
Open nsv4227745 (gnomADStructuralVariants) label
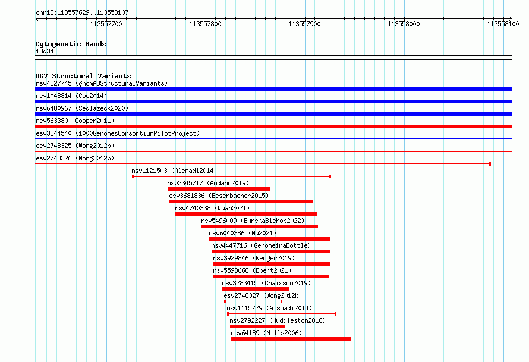tap(102, 83)
